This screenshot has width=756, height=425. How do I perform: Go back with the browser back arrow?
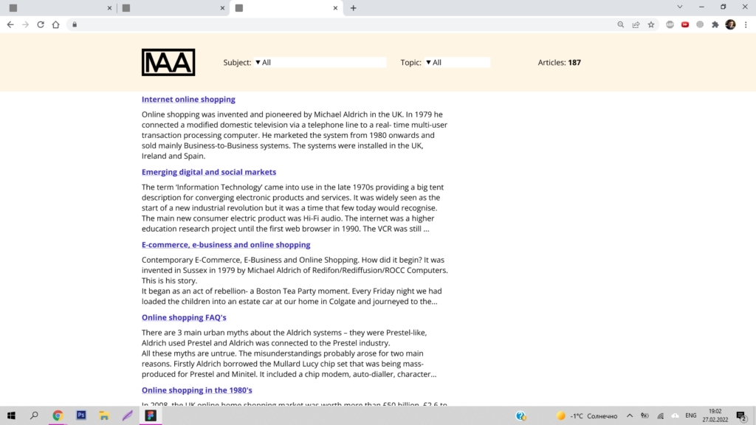(10, 24)
